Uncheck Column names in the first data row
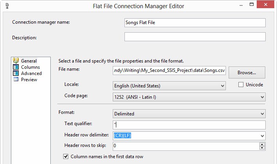 tap(66, 157)
